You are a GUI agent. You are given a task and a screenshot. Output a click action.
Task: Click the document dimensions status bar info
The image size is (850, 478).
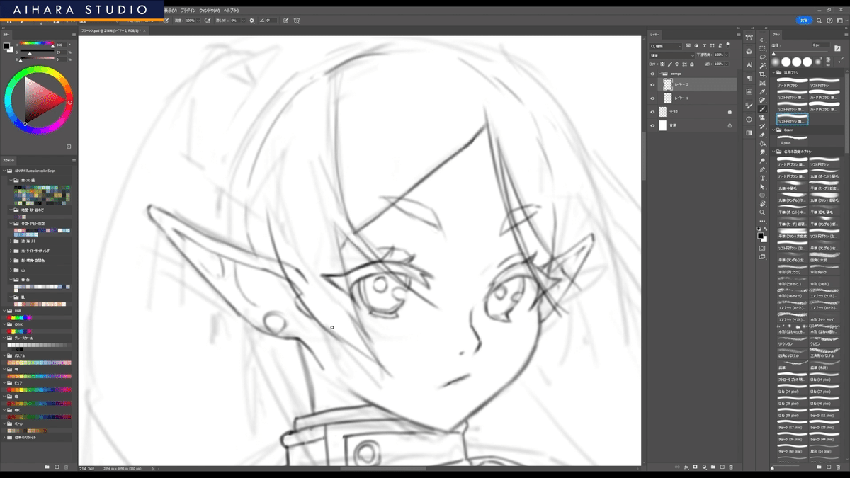tap(123, 469)
